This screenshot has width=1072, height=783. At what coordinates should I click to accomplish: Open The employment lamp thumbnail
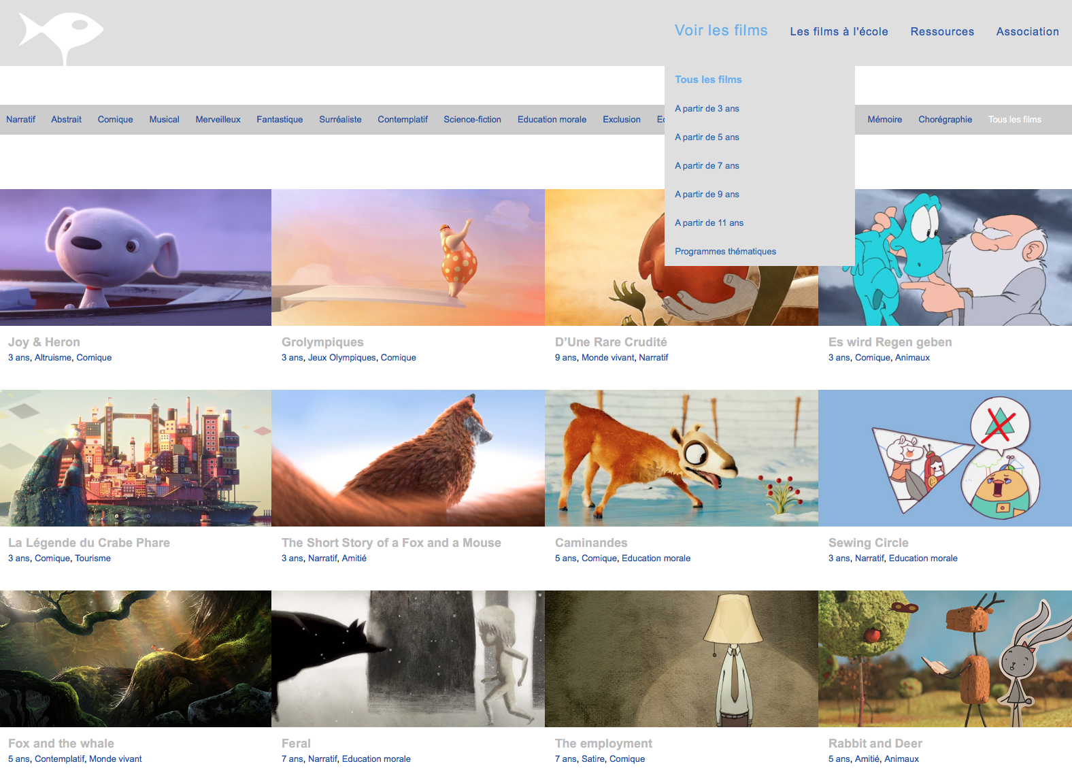[x=681, y=659]
